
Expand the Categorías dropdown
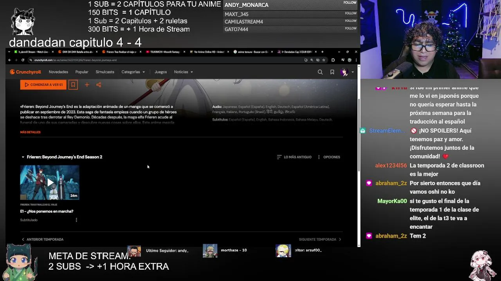[133, 72]
